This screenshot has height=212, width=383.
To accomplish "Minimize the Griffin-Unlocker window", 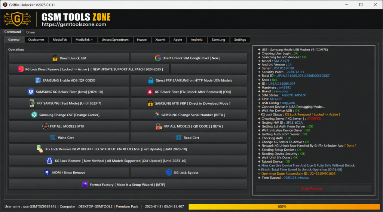I will click(347, 4).
